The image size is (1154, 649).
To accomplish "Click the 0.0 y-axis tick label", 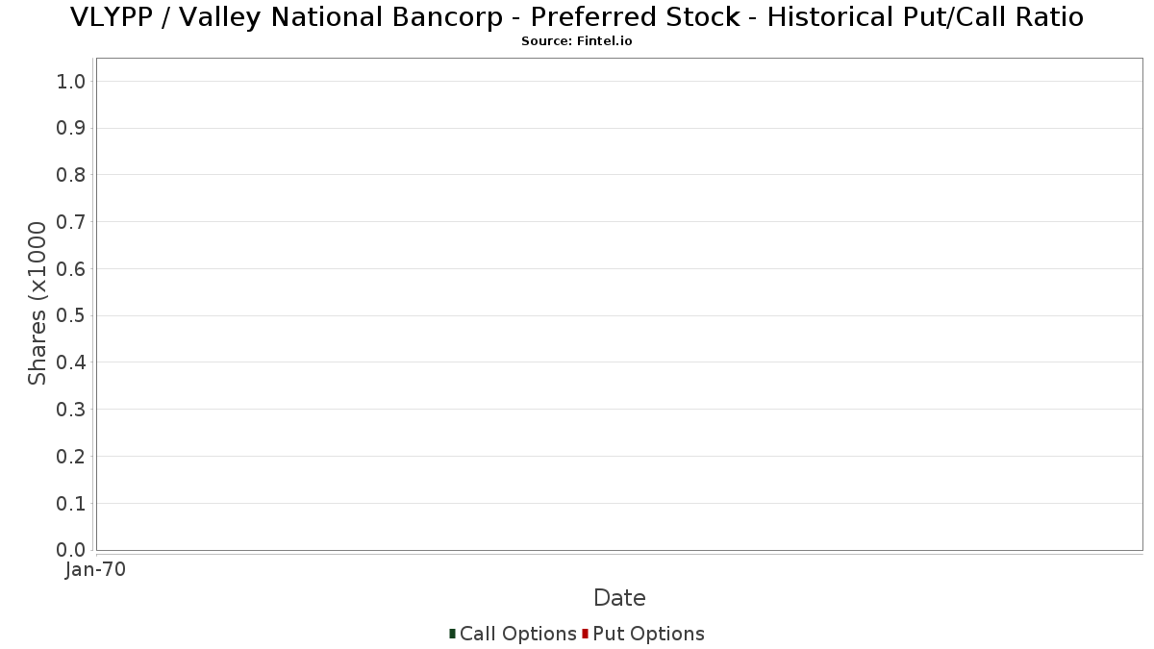I will tap(71, 550).
